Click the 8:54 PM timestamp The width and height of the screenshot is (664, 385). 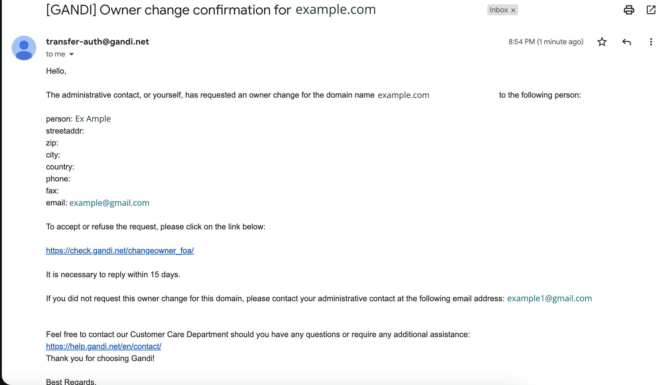coord(546,42)
